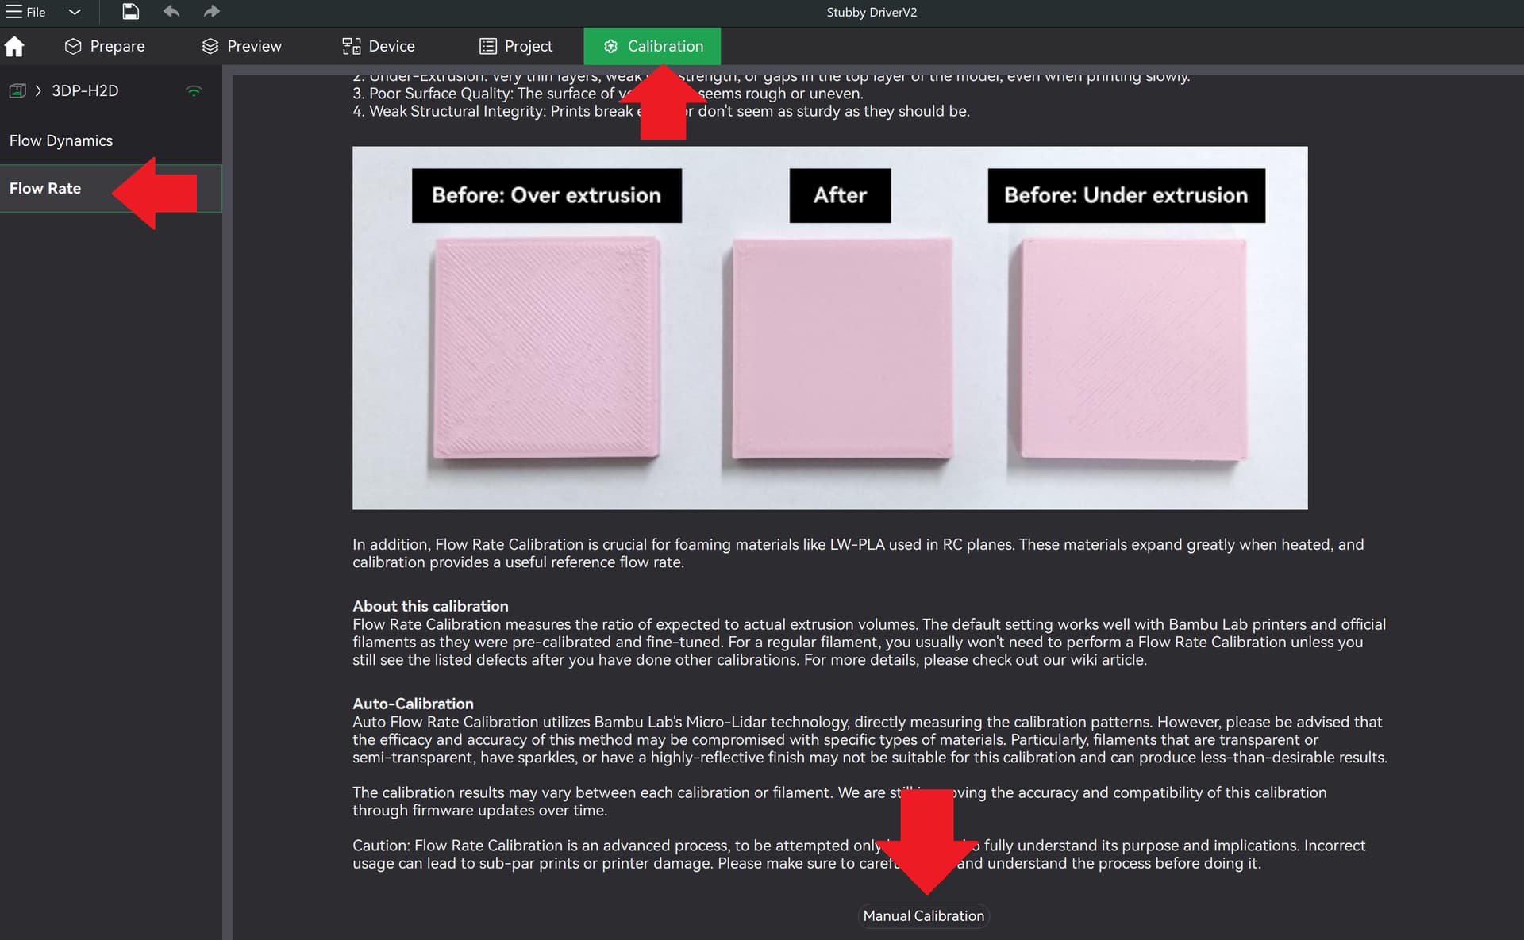Switch to the Project tab
This screenshot has height=940, width=1524.
coord(516,46)
